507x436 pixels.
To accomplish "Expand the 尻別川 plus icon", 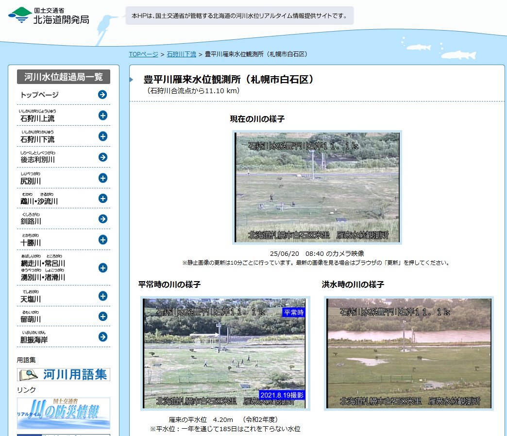I will [x=102, y=178].
